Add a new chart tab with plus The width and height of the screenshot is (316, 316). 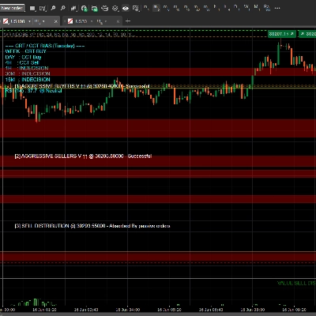click(x=128, y=21)
